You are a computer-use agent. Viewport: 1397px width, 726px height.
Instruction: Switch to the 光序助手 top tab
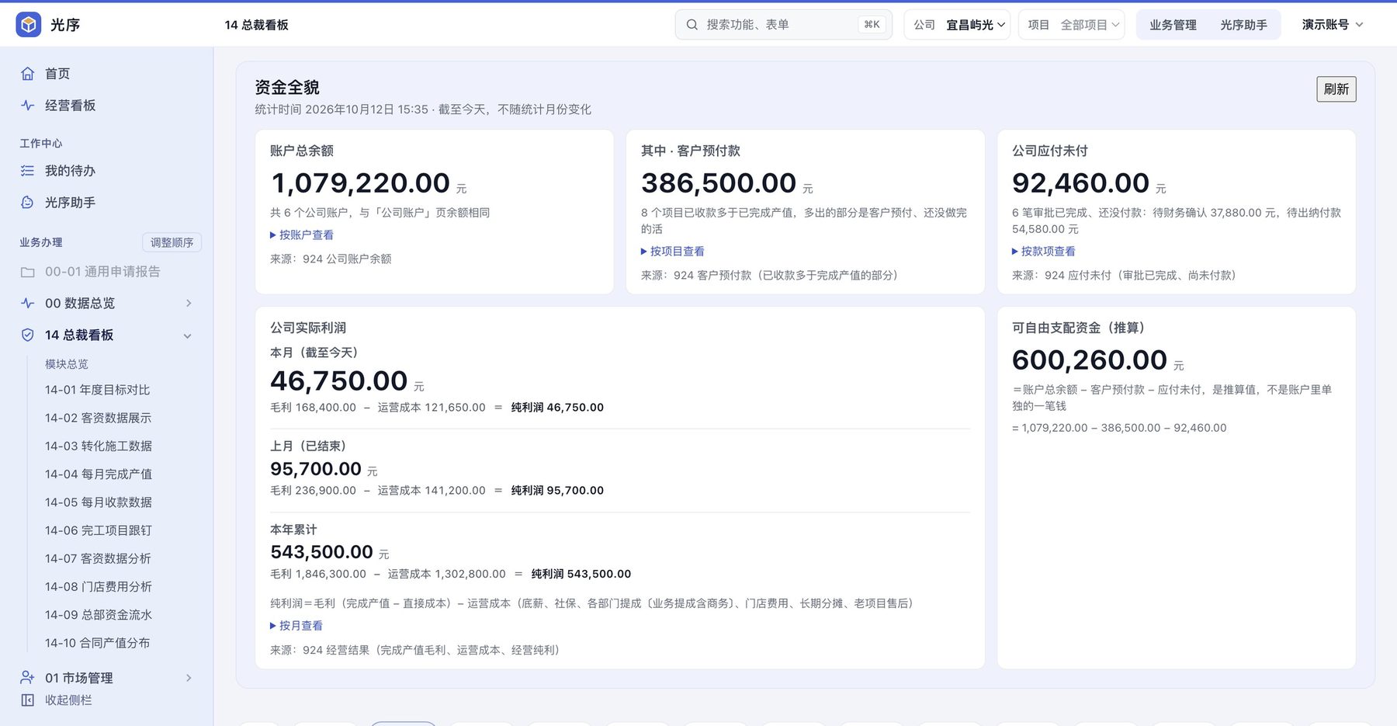(1243, 25)
